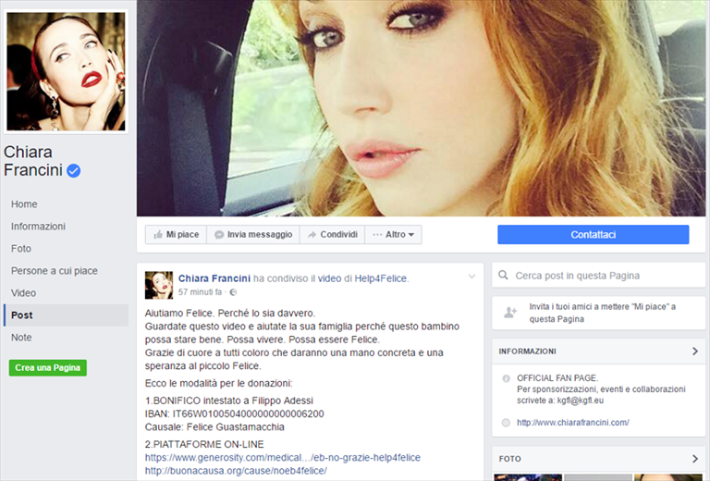Click the kgfl@kgfl.eu contact email text
Image resolution: width=710 pixels, height=481 pixels.
click(580, 401)
